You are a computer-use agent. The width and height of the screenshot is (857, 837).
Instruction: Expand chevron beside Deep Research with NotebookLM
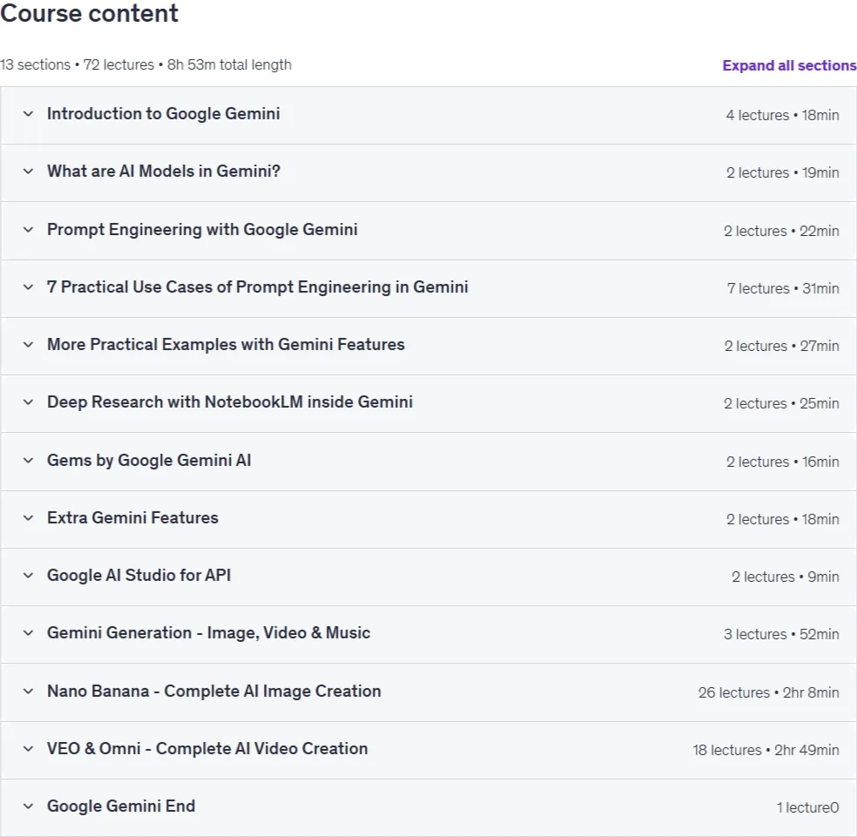pos(28,402)
